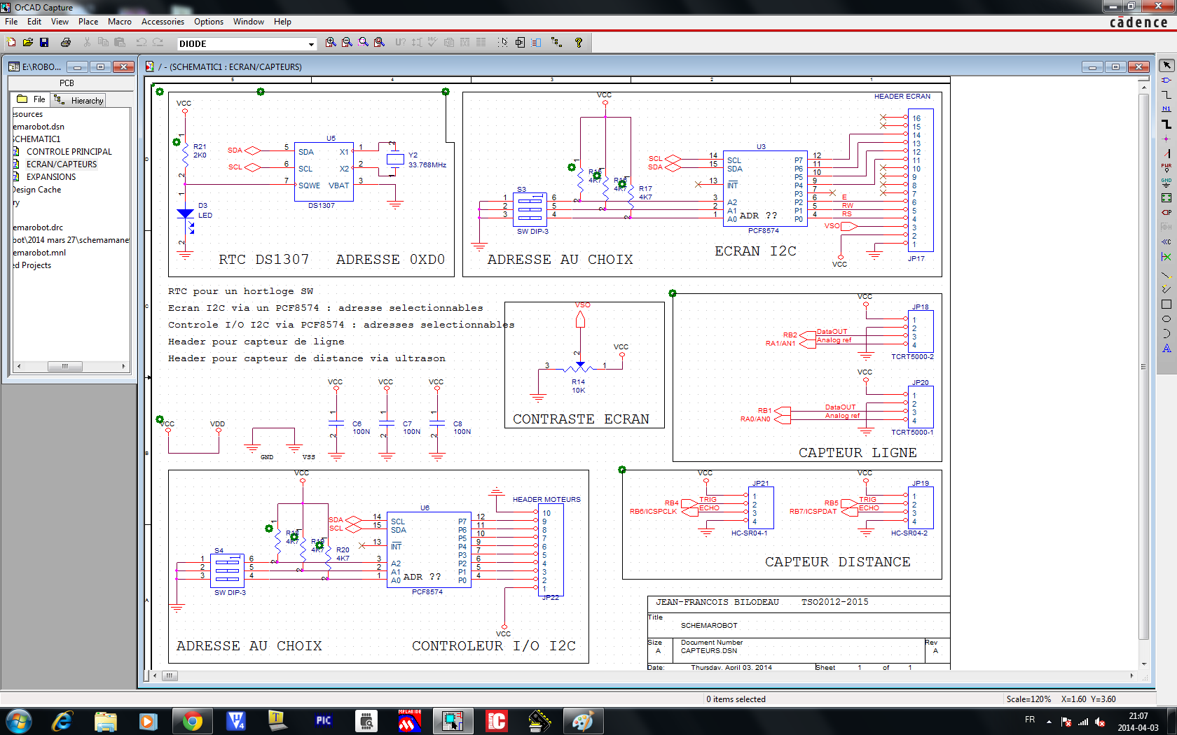
Task: Select the Place Wire tool in the palette
Action: pos(1166,94)
